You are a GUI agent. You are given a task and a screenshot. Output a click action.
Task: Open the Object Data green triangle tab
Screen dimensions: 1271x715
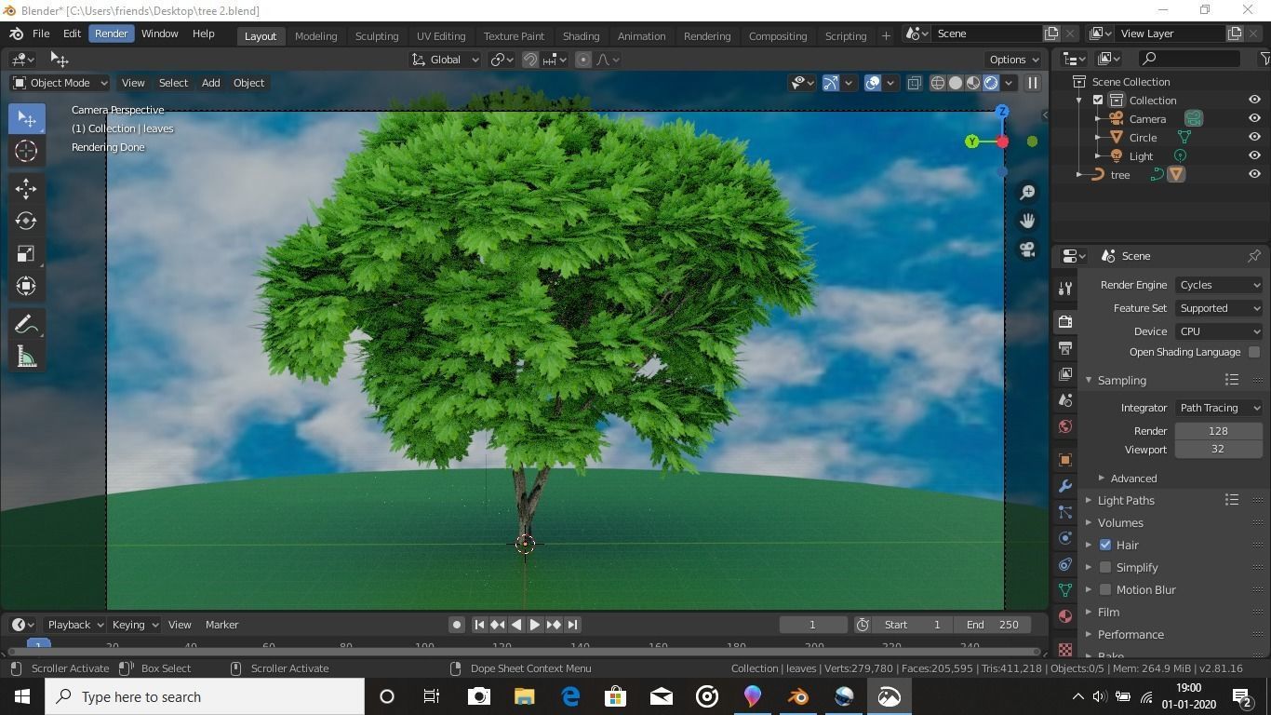point(1065,590)
